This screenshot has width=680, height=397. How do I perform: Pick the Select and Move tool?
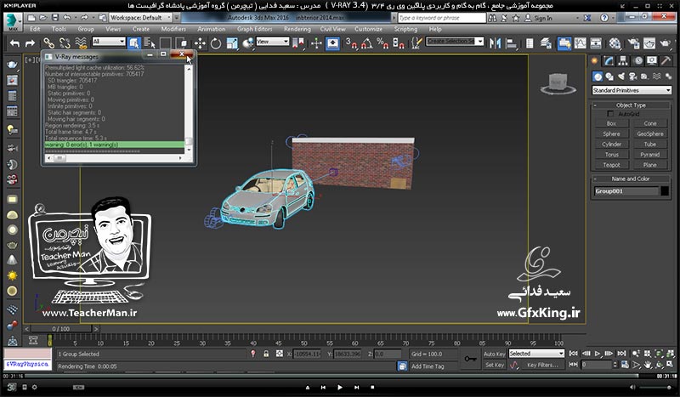click(x=200, y=43)
